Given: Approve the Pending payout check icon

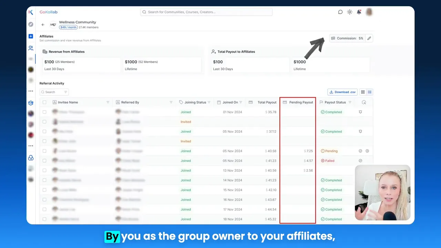Looking at the screenshot, I should click(x=360, y=151).
